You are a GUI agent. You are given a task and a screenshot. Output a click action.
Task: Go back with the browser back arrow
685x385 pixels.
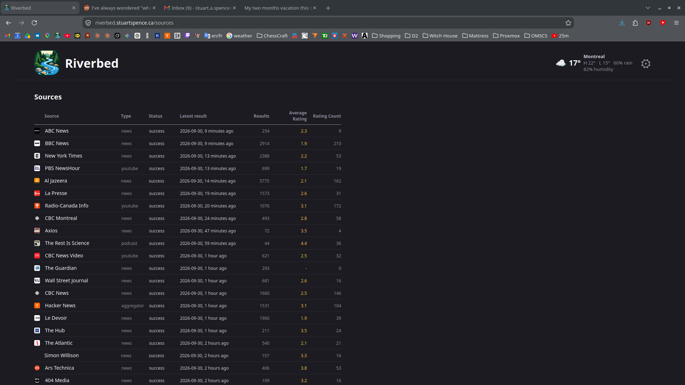[x=9, y=23]
